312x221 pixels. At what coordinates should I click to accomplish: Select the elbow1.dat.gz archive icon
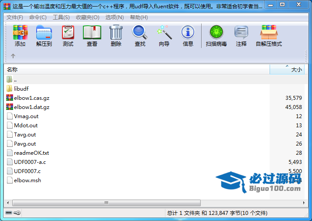pos(10,107)
